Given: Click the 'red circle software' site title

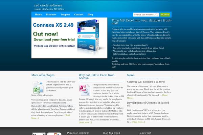Looking at the screenshot, I should (x=48, y=5).
